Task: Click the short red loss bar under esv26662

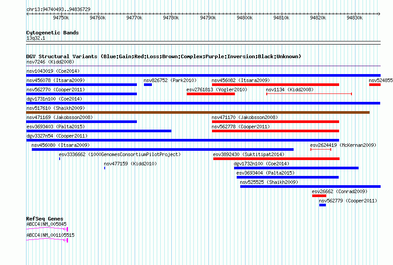Action: [x=319, y=196]
